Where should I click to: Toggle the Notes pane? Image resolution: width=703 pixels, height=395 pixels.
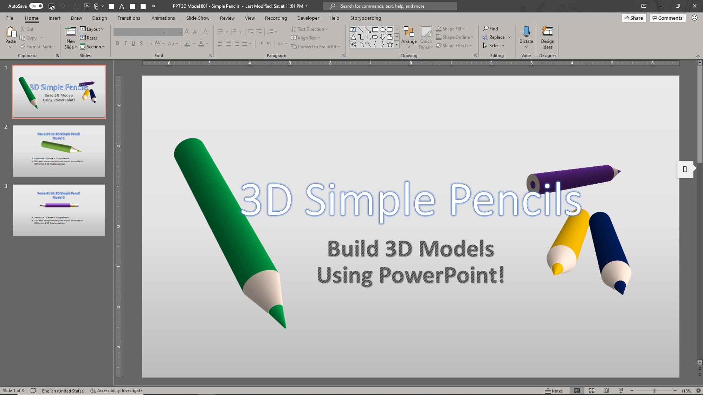554,390
